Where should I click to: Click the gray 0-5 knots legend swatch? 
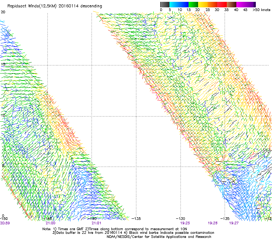point(165,4)
